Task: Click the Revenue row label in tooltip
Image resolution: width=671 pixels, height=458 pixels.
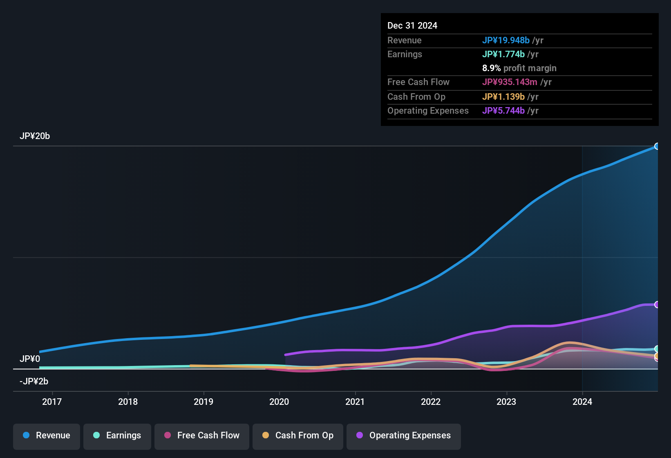Action: (405, 40)
